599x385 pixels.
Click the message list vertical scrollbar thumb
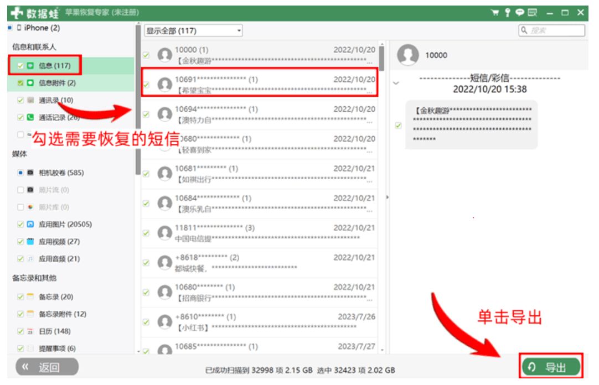tap(381, 58)
